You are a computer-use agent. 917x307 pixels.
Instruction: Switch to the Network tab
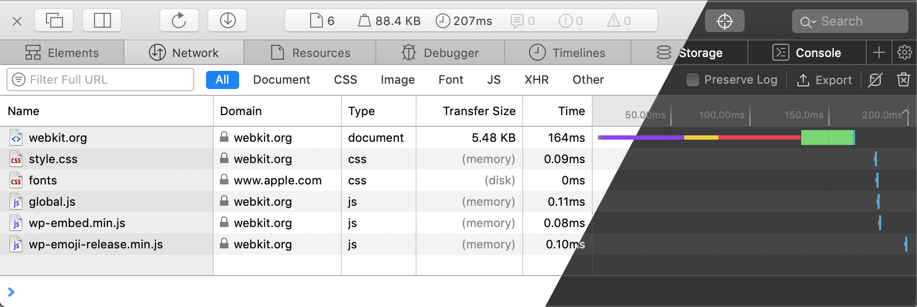tap(184, 53)
